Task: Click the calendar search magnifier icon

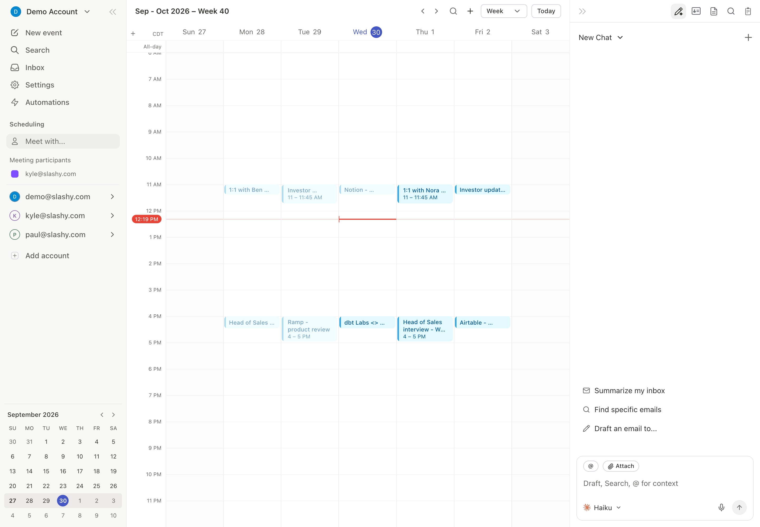Action: tap(453, 11)
